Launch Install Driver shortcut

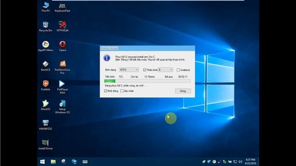pos(45,145)
